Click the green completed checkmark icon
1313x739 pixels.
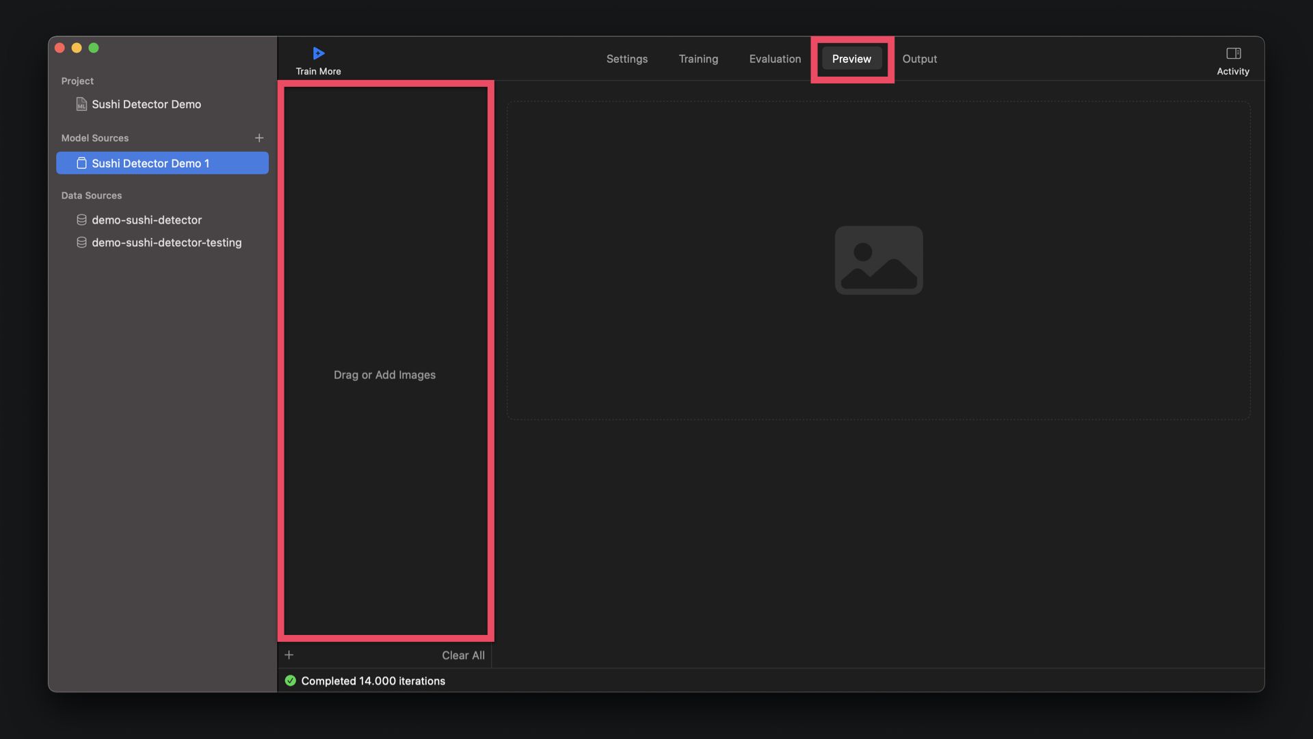click(x=291, y=681)
